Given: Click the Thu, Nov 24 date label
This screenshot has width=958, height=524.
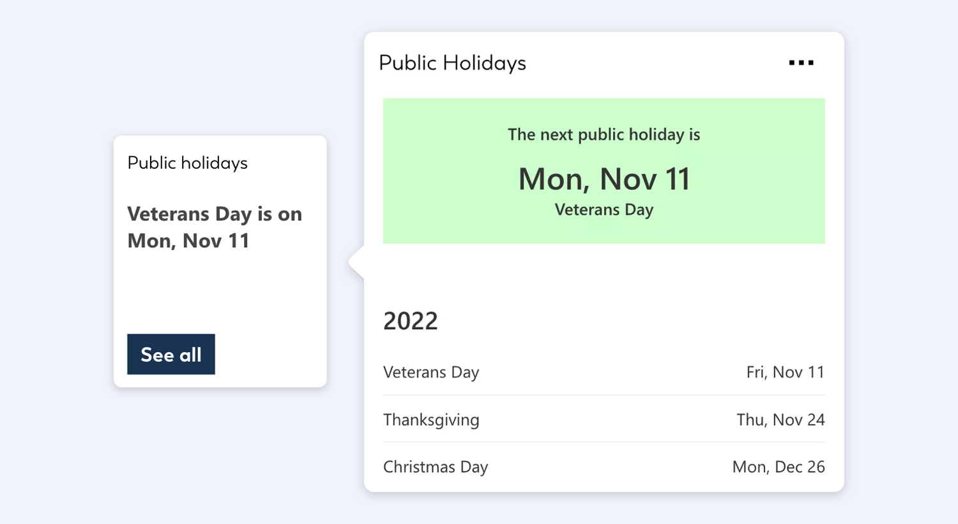Looking at the screenshot, I should [x=780, y=420].
